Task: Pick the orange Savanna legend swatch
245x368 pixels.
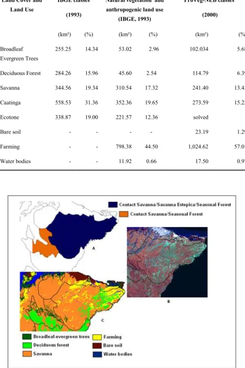Action: (x=27, y=353)
